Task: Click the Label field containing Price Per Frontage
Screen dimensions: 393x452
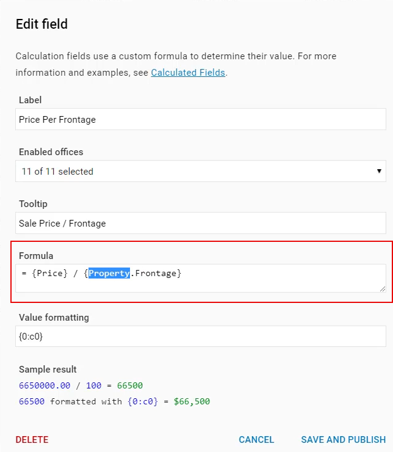Action: click(x=201, y=119)
